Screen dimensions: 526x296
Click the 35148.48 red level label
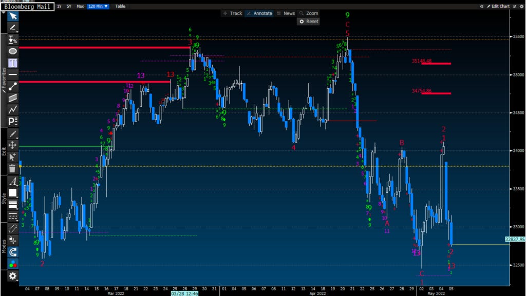click(x=422, y=61)
